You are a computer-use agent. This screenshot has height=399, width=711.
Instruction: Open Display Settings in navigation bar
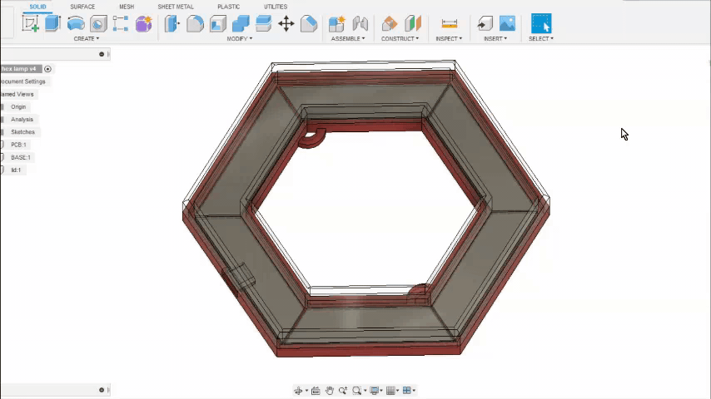tap(374, 391)
